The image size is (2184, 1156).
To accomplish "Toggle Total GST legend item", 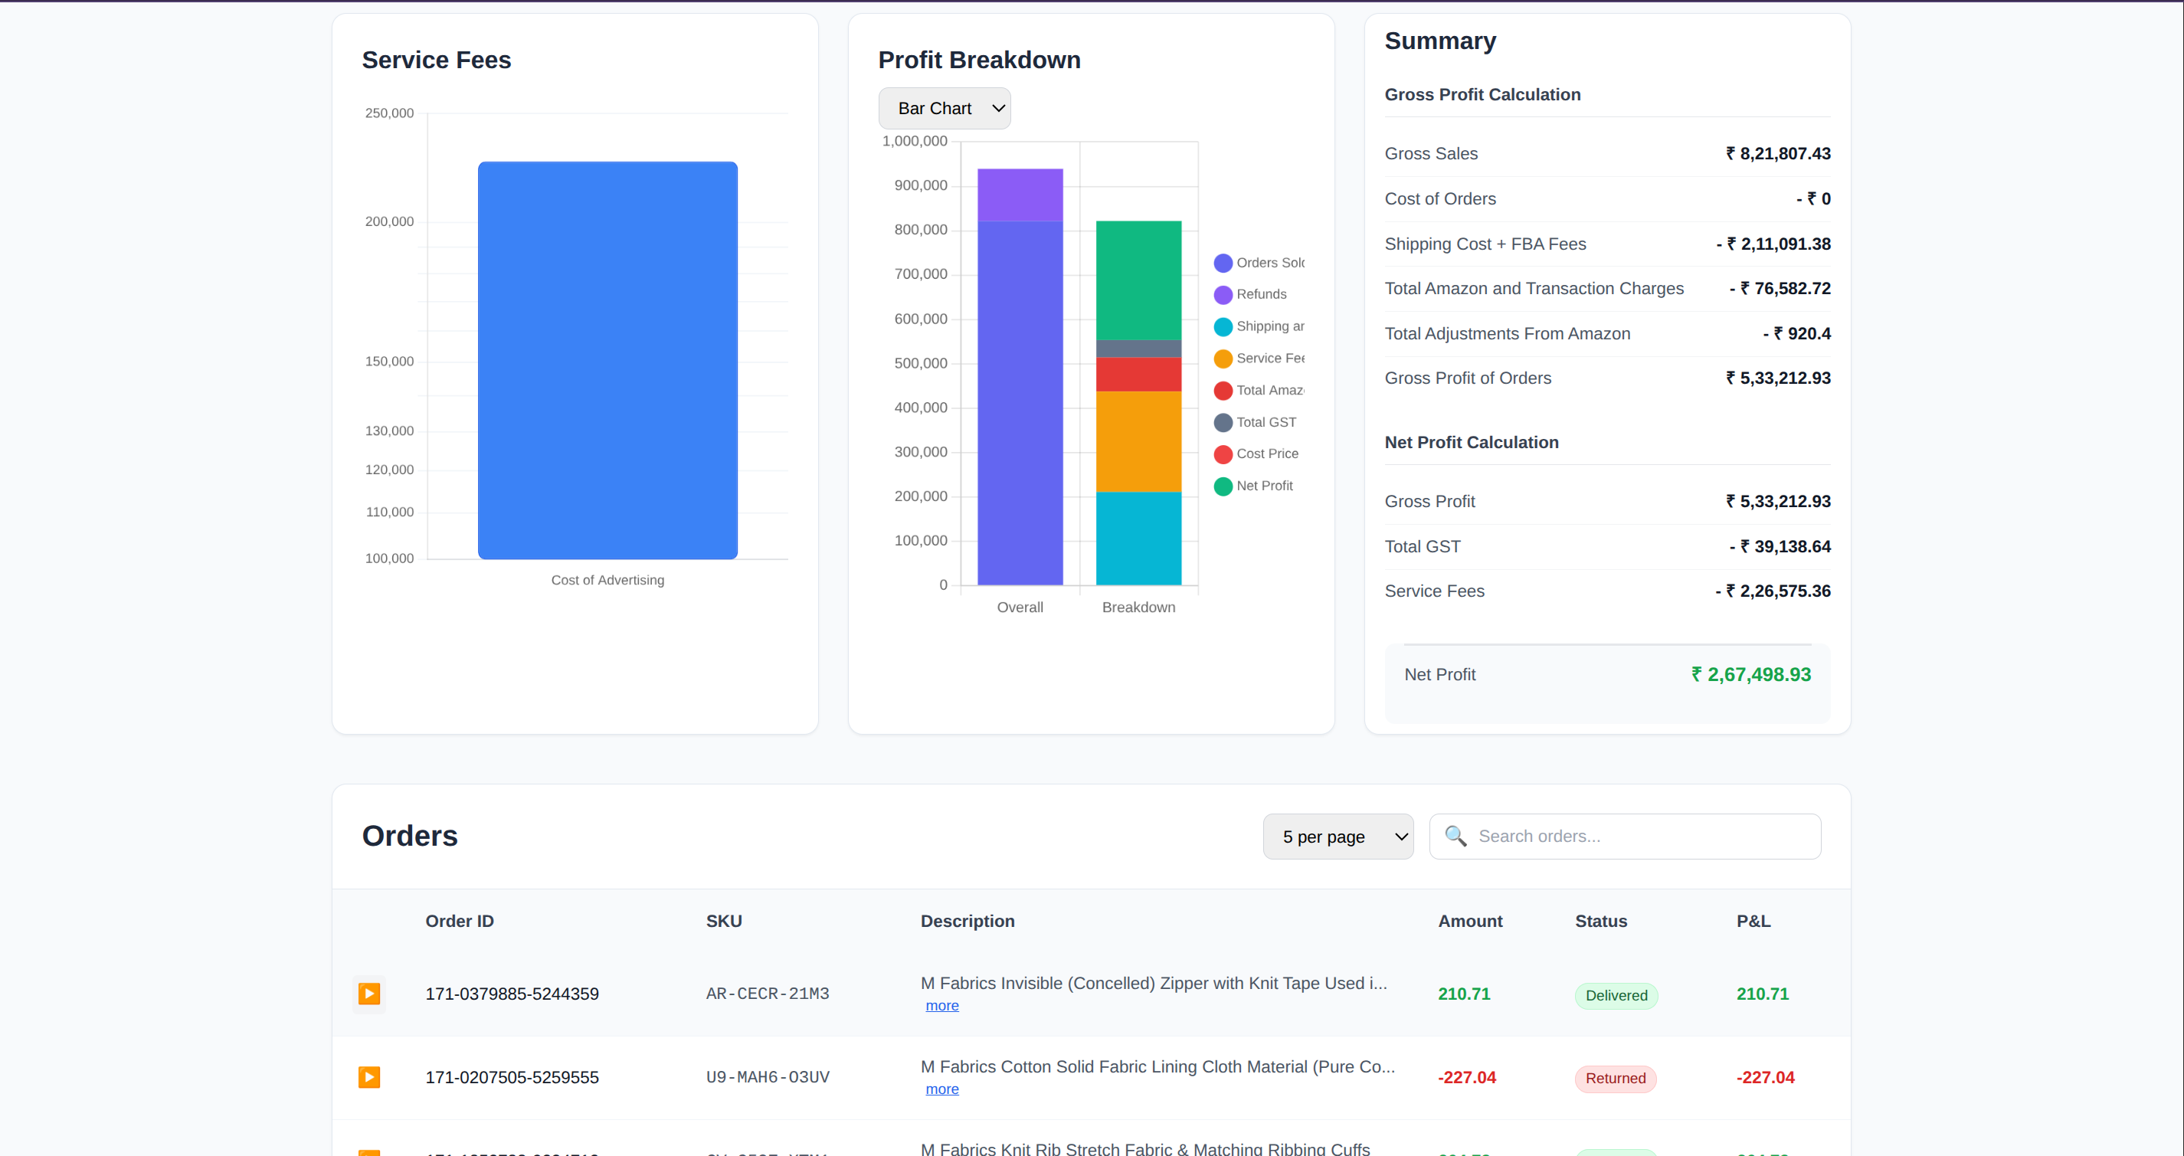I will 1256,422.
